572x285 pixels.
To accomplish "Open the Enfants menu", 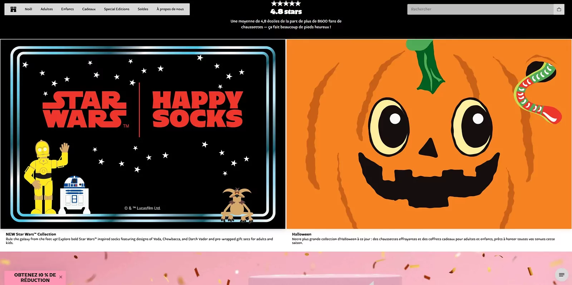I will point(67,9).
